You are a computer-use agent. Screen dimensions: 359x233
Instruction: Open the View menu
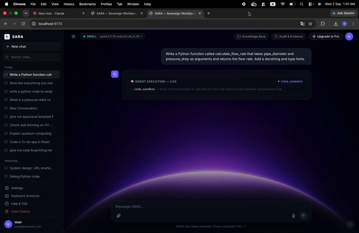(55, 4)
